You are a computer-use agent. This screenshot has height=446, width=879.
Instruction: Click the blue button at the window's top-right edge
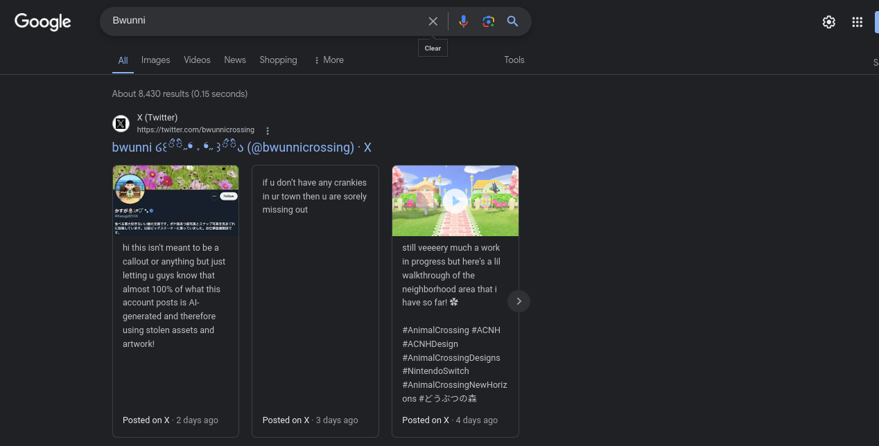coord(877,21)
